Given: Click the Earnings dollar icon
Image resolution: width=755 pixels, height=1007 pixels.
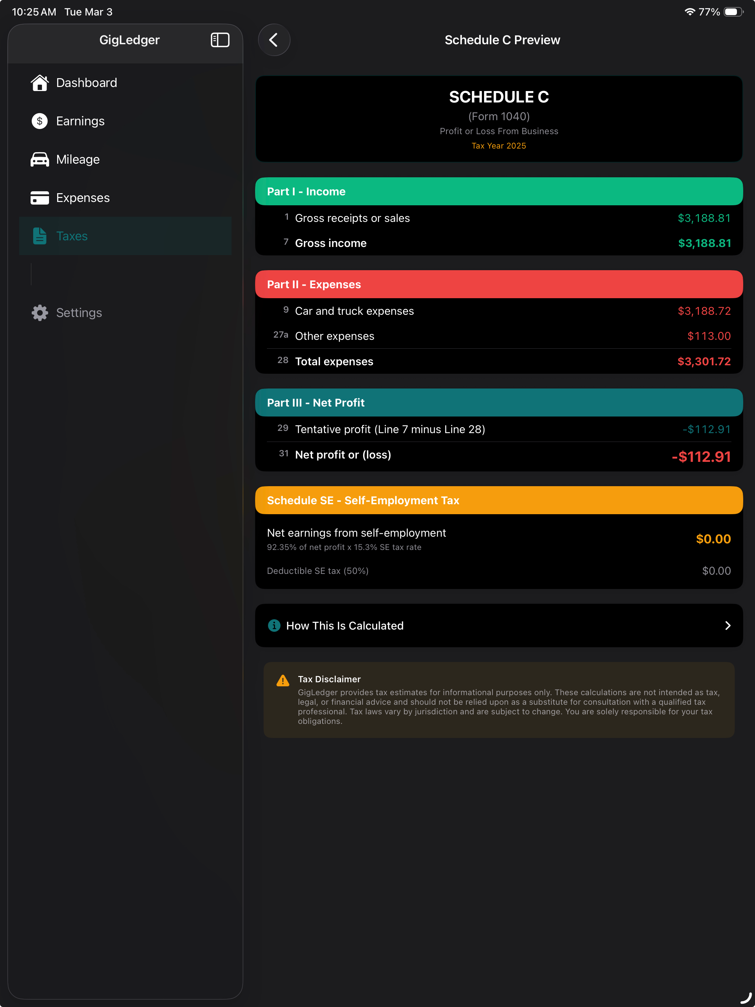Looking at the screenshot, I should pyautogui.click(x=39, y=121).
